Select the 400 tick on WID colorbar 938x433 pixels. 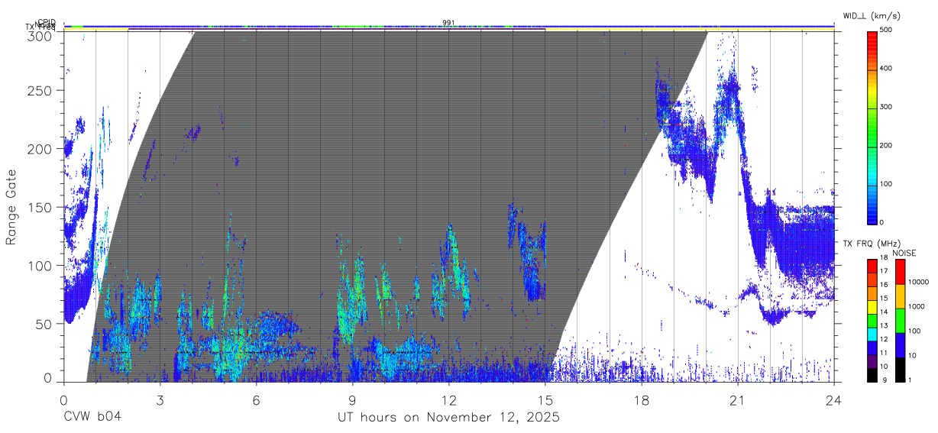[888, 68]
